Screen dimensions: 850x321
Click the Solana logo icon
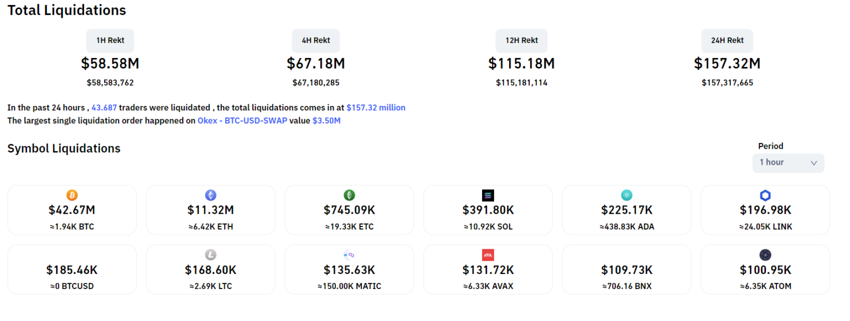click(488, 195)
